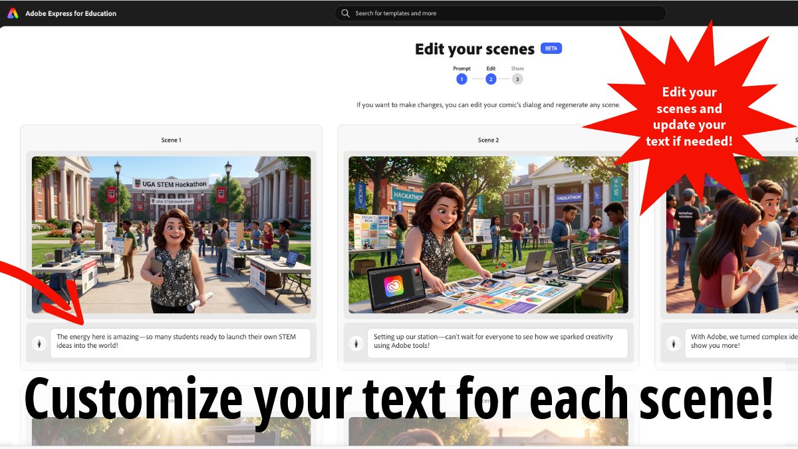Screen dimensions: 798x449
Task: Click the Scene 1 label
Action: pyautogui.click(x=171, y=140)
